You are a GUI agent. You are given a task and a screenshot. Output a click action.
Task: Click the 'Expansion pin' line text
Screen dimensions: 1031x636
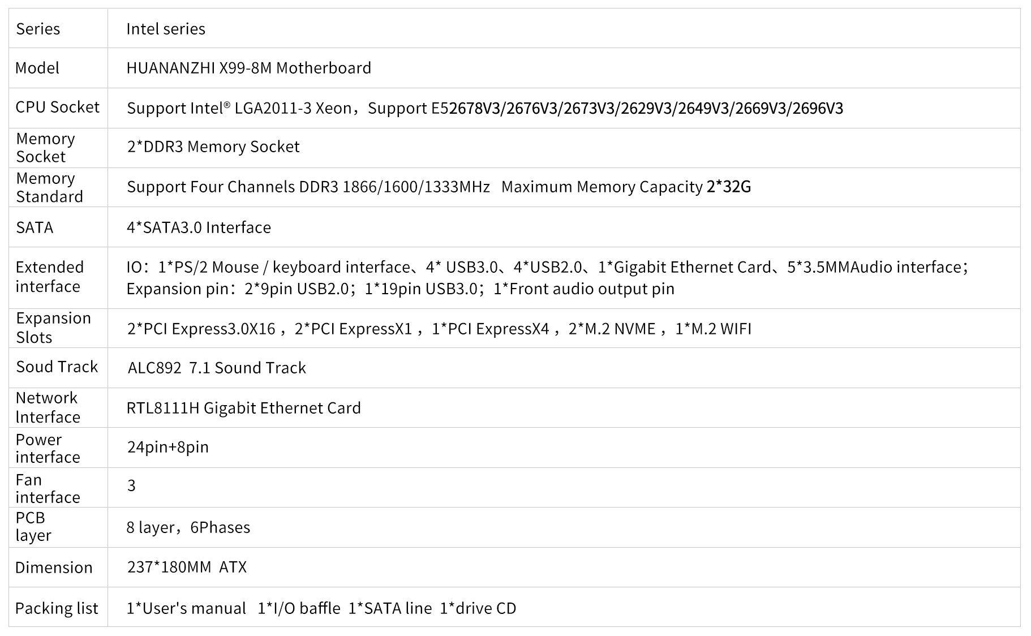[x=400, y=289]
